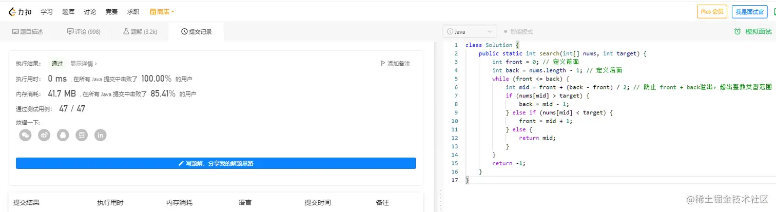Click the return -1; code line
This screenshot has height=212, width=776.
pyautogui.click(x=509, y=163)
